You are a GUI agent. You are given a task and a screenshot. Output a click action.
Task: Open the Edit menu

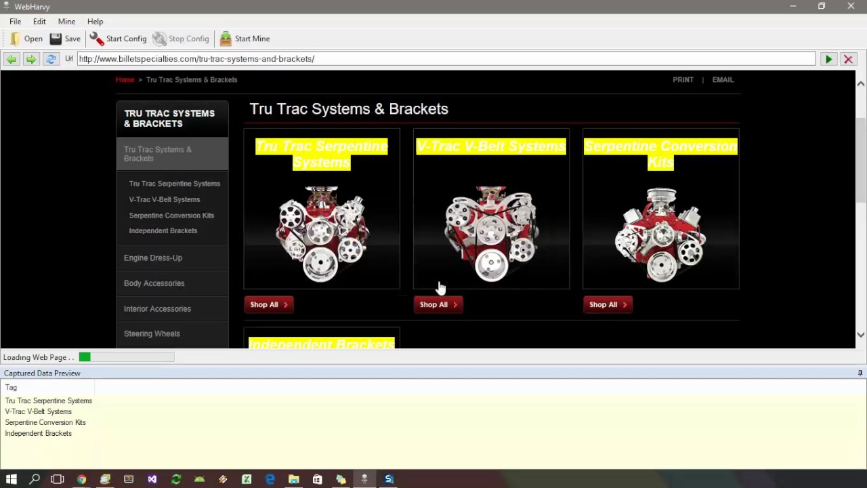tap(39, 22)
